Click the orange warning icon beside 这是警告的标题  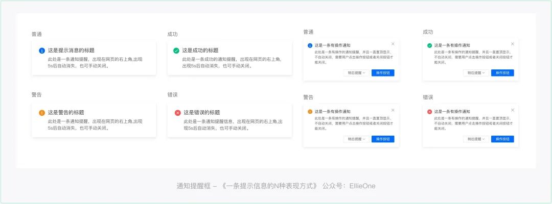click(x=42, y=112)
